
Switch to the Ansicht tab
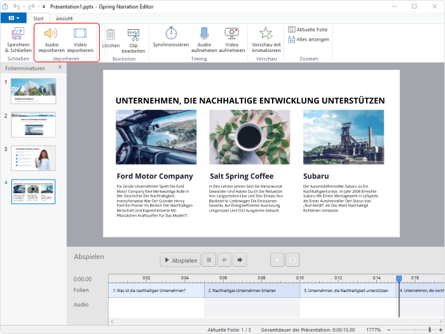click(64, 18)
